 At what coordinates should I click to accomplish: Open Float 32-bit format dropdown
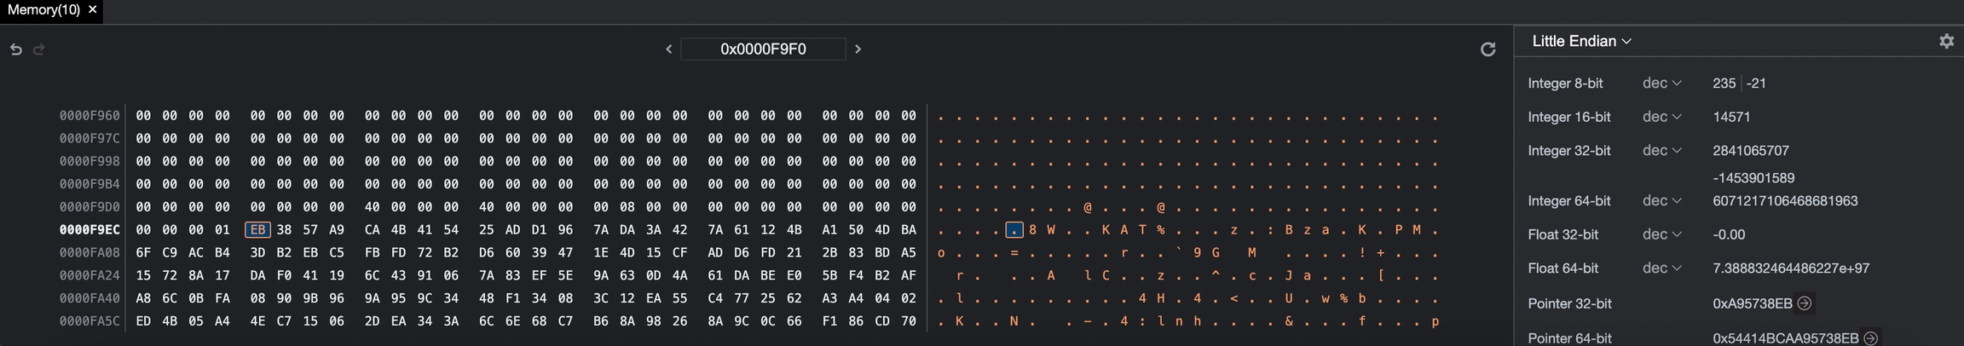[x=1661, y=234]
